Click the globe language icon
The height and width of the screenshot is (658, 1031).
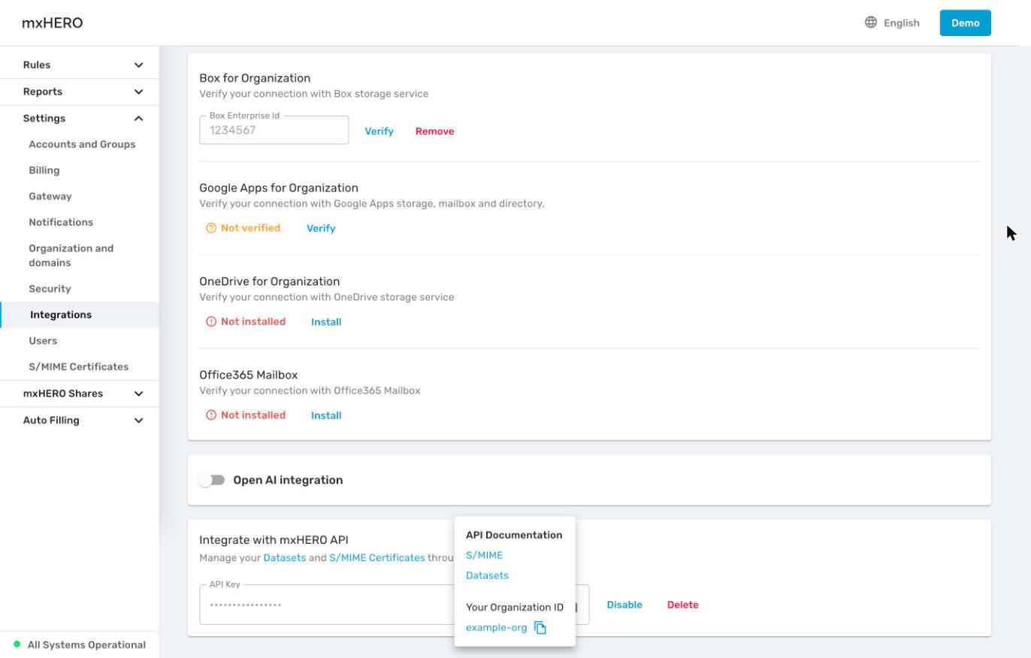[871, 23]
